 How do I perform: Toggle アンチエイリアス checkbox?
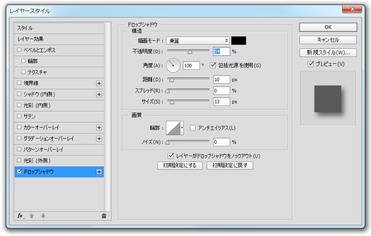point(193,128)
